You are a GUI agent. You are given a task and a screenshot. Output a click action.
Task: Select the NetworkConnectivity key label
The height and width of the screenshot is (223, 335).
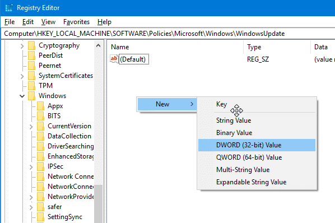pos(71,187)
